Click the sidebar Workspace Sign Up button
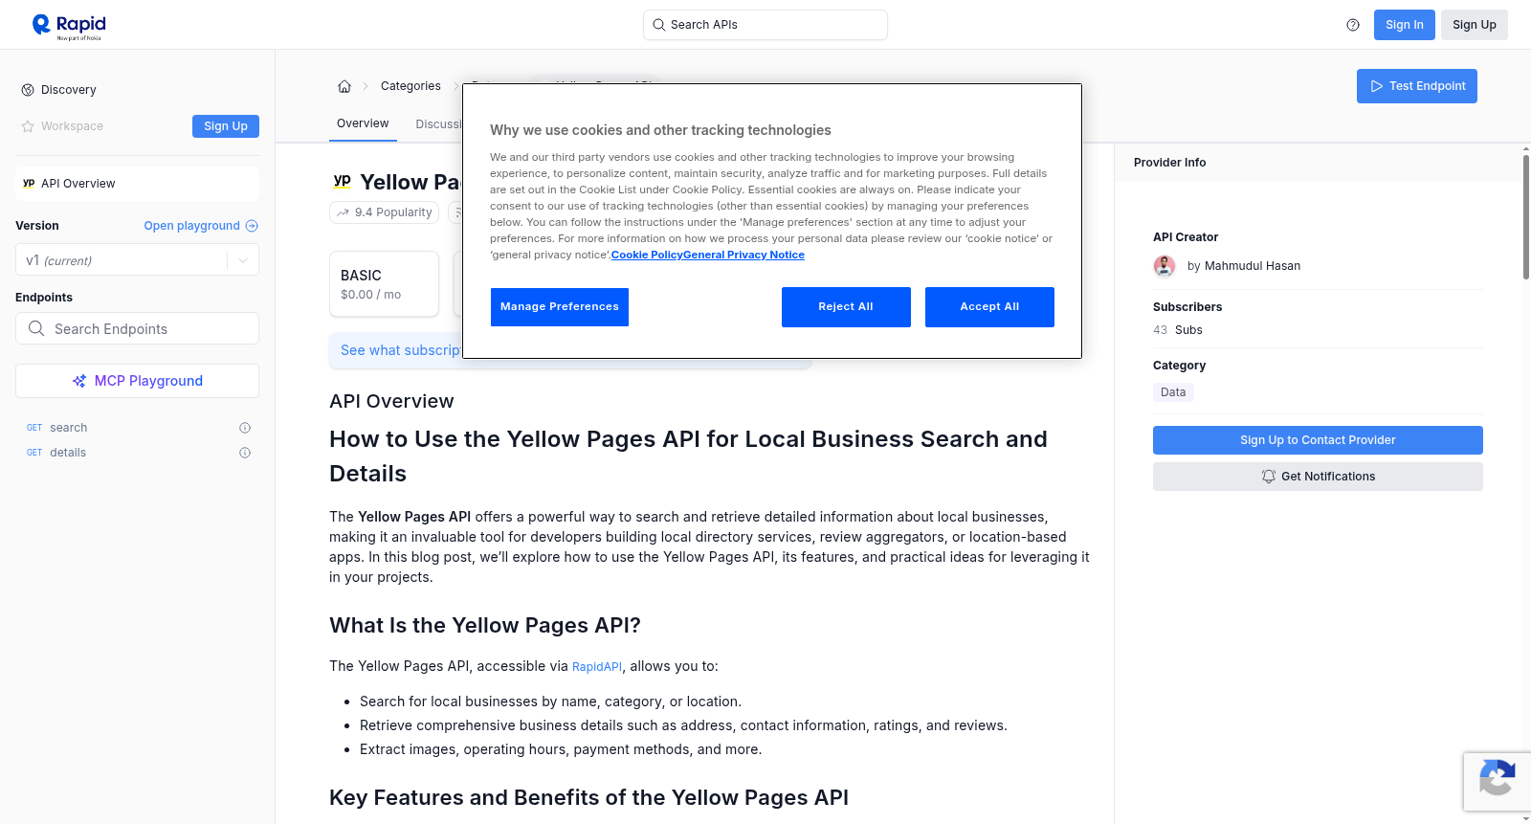Image resolution: width=1531 pixels, height=824 pixels. pyautogui.click(x=226, y=126)
